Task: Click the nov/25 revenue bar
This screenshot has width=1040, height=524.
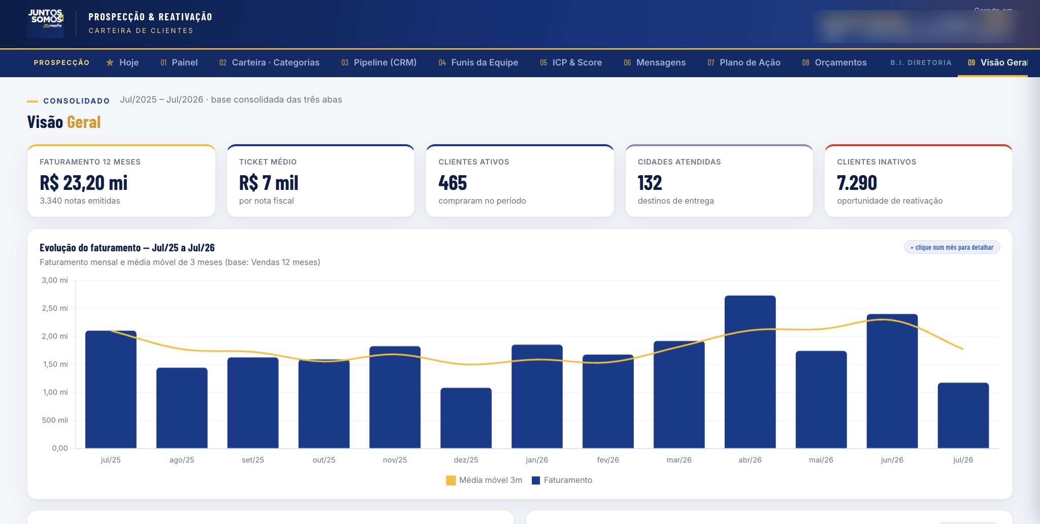Action: [x=395, y=397]
